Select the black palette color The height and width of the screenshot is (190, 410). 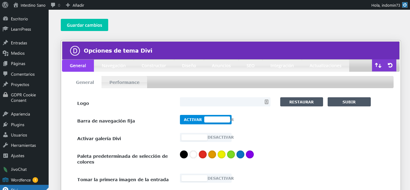click(x=184, y=154)
